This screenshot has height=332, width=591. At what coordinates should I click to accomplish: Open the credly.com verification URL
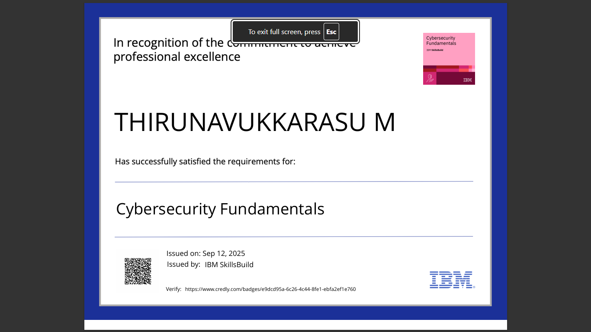pyautogui.click(x=270, y=289)
